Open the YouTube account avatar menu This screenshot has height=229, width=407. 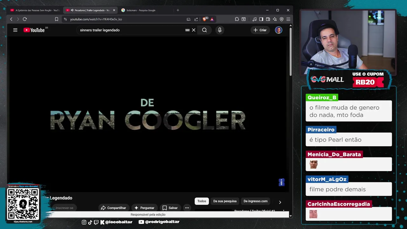(279, 30)
